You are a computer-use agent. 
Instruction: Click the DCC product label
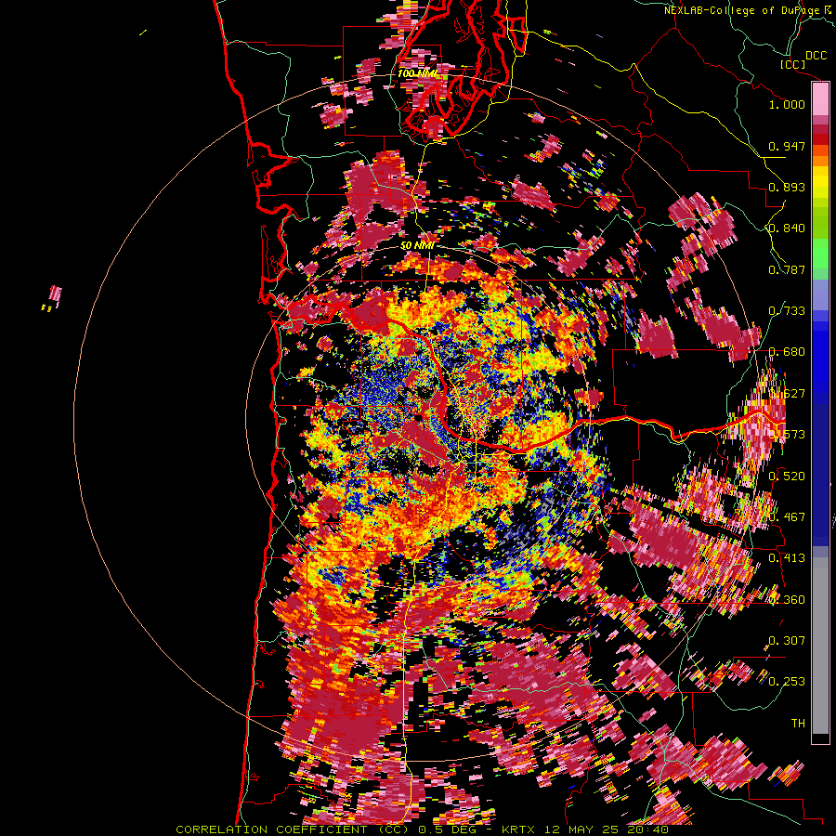[x=816, y=56]
